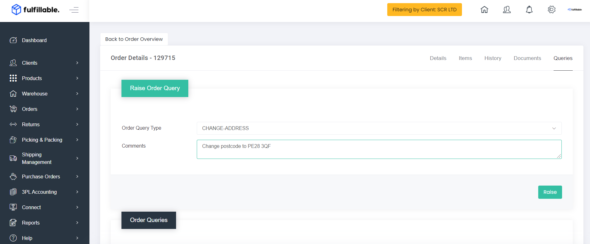Viewport: 590px width, 244px height.
Task: Expand the Picking & Packing chevron
Action: 77,140
